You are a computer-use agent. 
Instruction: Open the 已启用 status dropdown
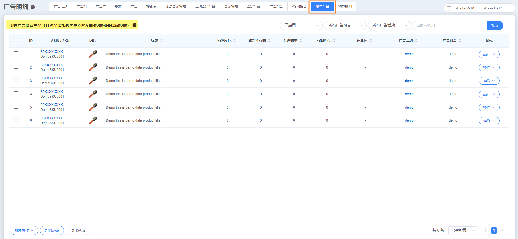pos(301,25)
